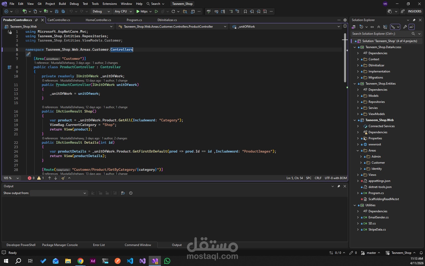This screenshot has width=425, height=266.
Task: Open the Build menu
Action: tap(62, 4)
